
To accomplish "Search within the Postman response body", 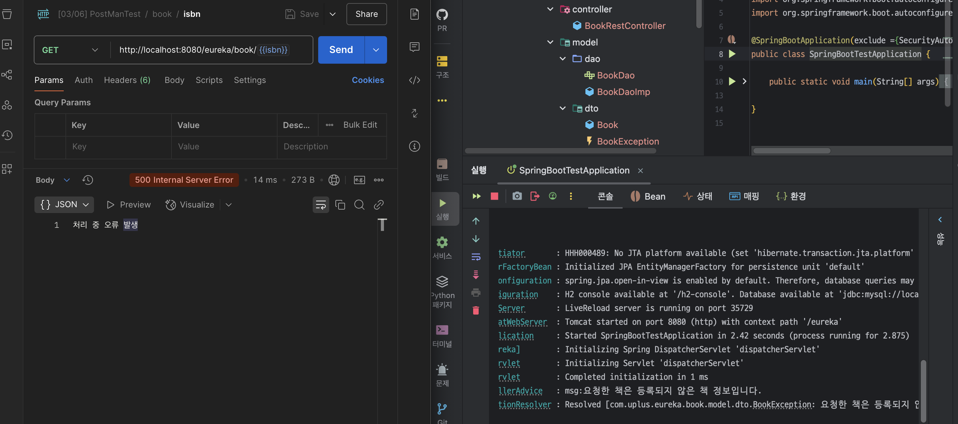I will tap(359, 205).
